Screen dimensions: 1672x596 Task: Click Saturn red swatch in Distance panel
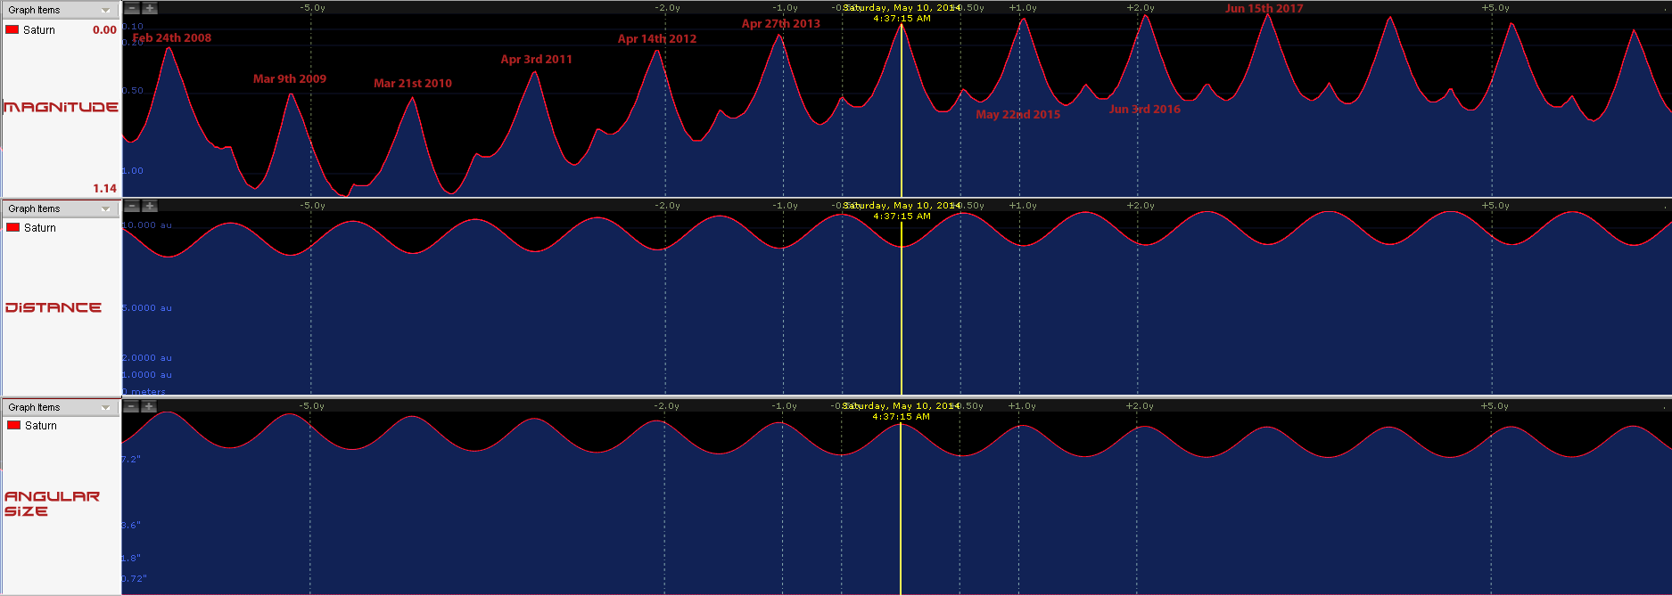click(12, 228)
